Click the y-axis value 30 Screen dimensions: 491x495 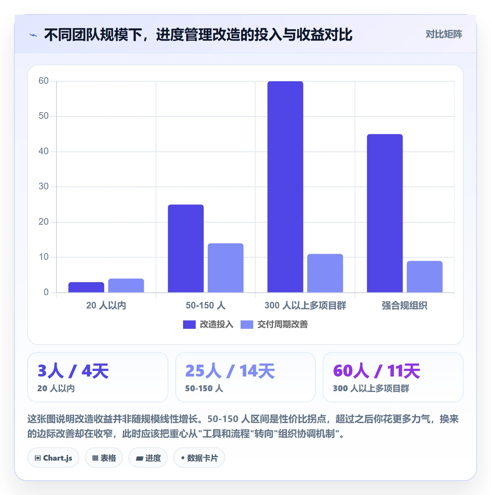pyautogui.click(x=43, y=187)
